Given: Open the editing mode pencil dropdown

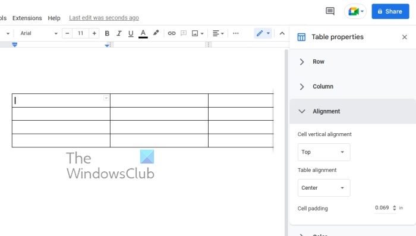Looking at the screenshot, I should coord(263,33).
